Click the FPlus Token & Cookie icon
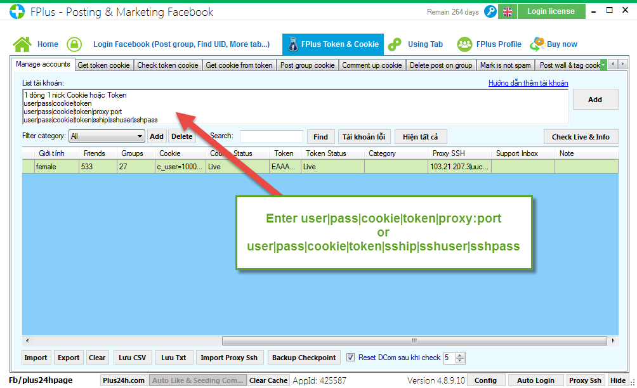 292,44
